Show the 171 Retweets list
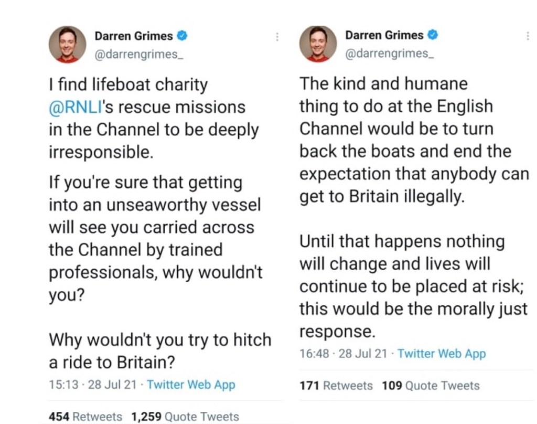537x424 pixels. tap(336, 386)
